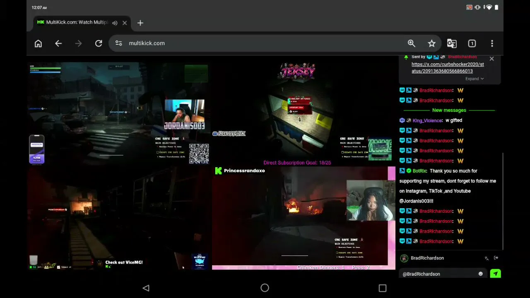The image size is (530, 298).
Task: Open the tab switcher showing 1 tab
Action: point(472,43)
